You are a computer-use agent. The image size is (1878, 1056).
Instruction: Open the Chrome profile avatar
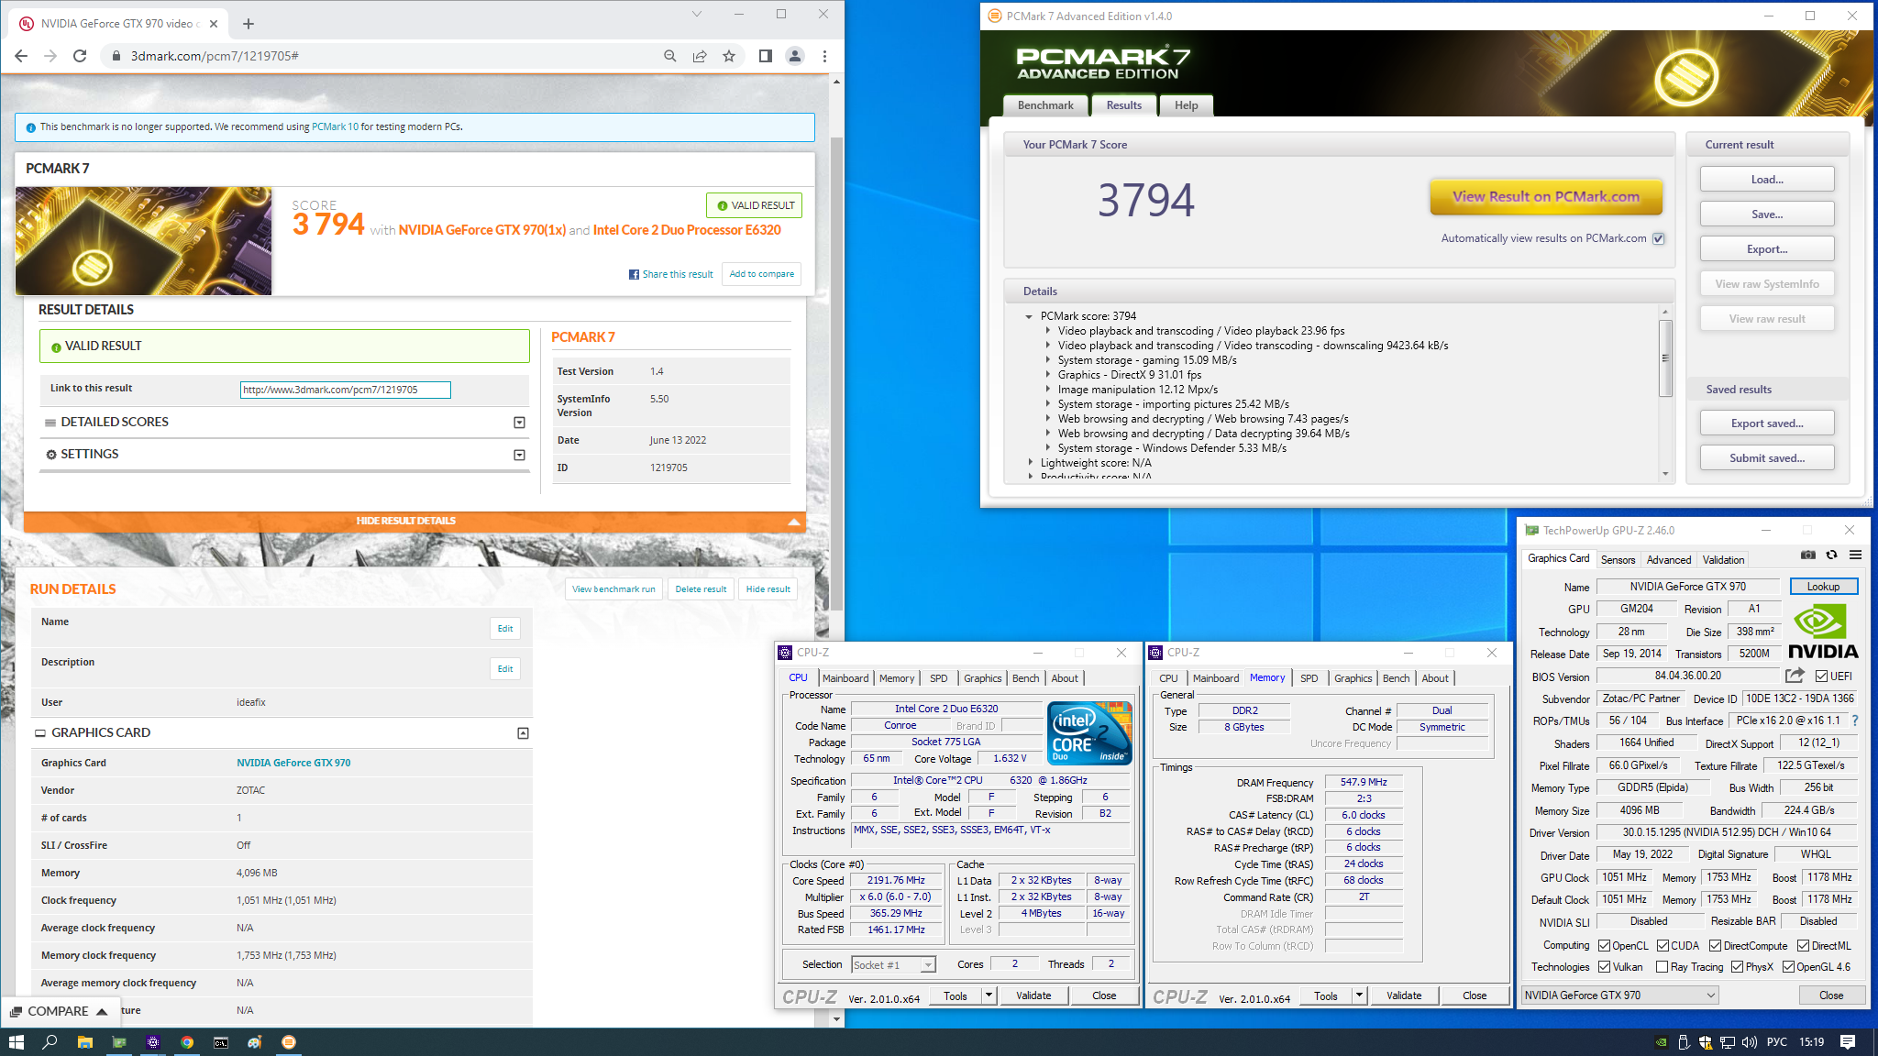[795, 56]
